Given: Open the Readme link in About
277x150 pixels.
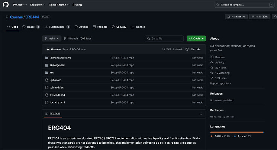Looking at the screenshot, I should pos(218,57).
